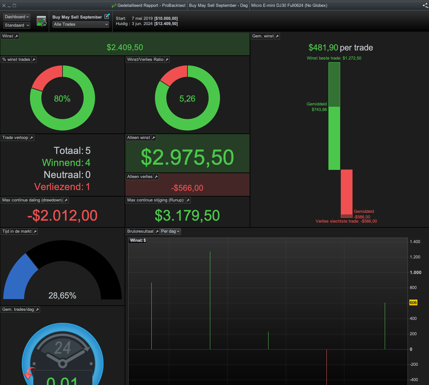
Task: Open the Brutoresultaat wrench settings
Action: [157, 231]
